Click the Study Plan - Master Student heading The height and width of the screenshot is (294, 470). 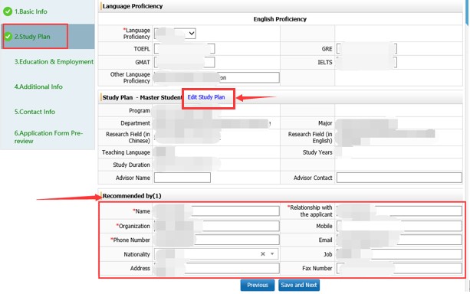click(143, 97)
